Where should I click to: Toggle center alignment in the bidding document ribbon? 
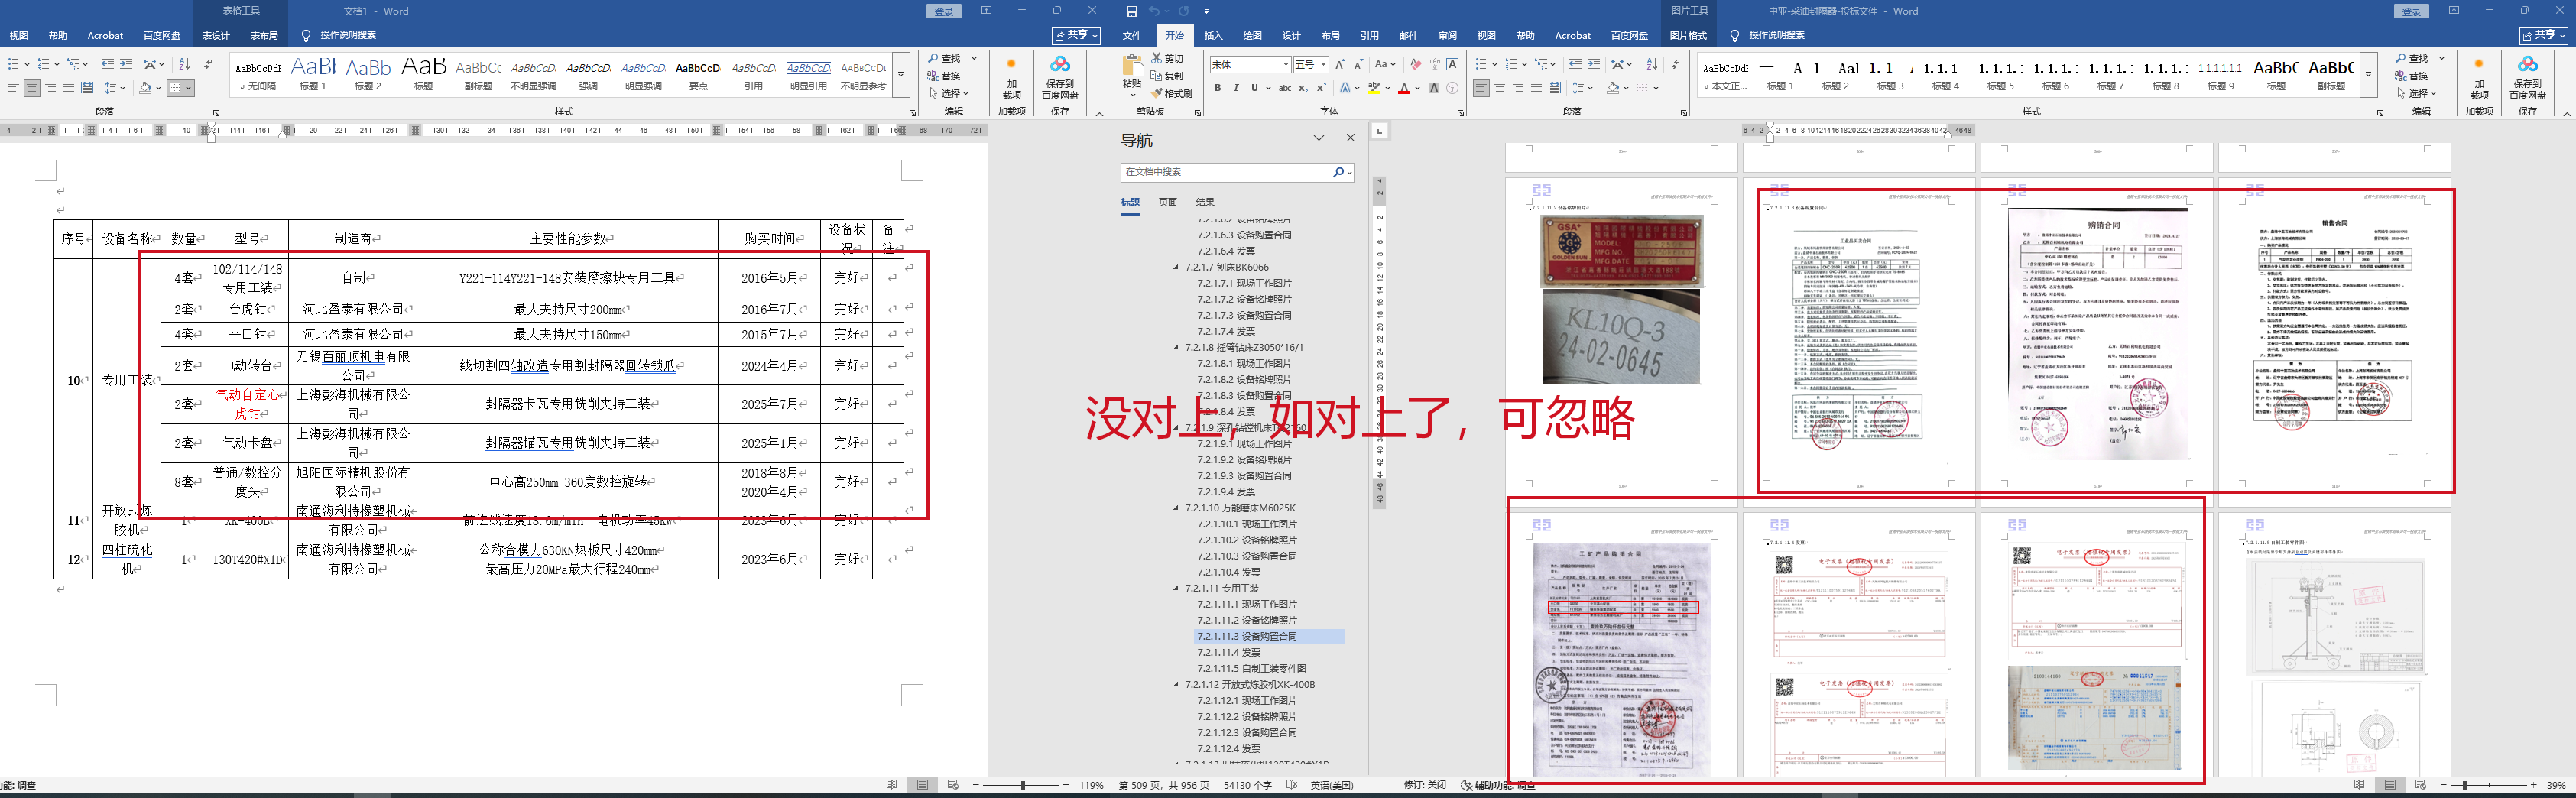point(1499,88)
